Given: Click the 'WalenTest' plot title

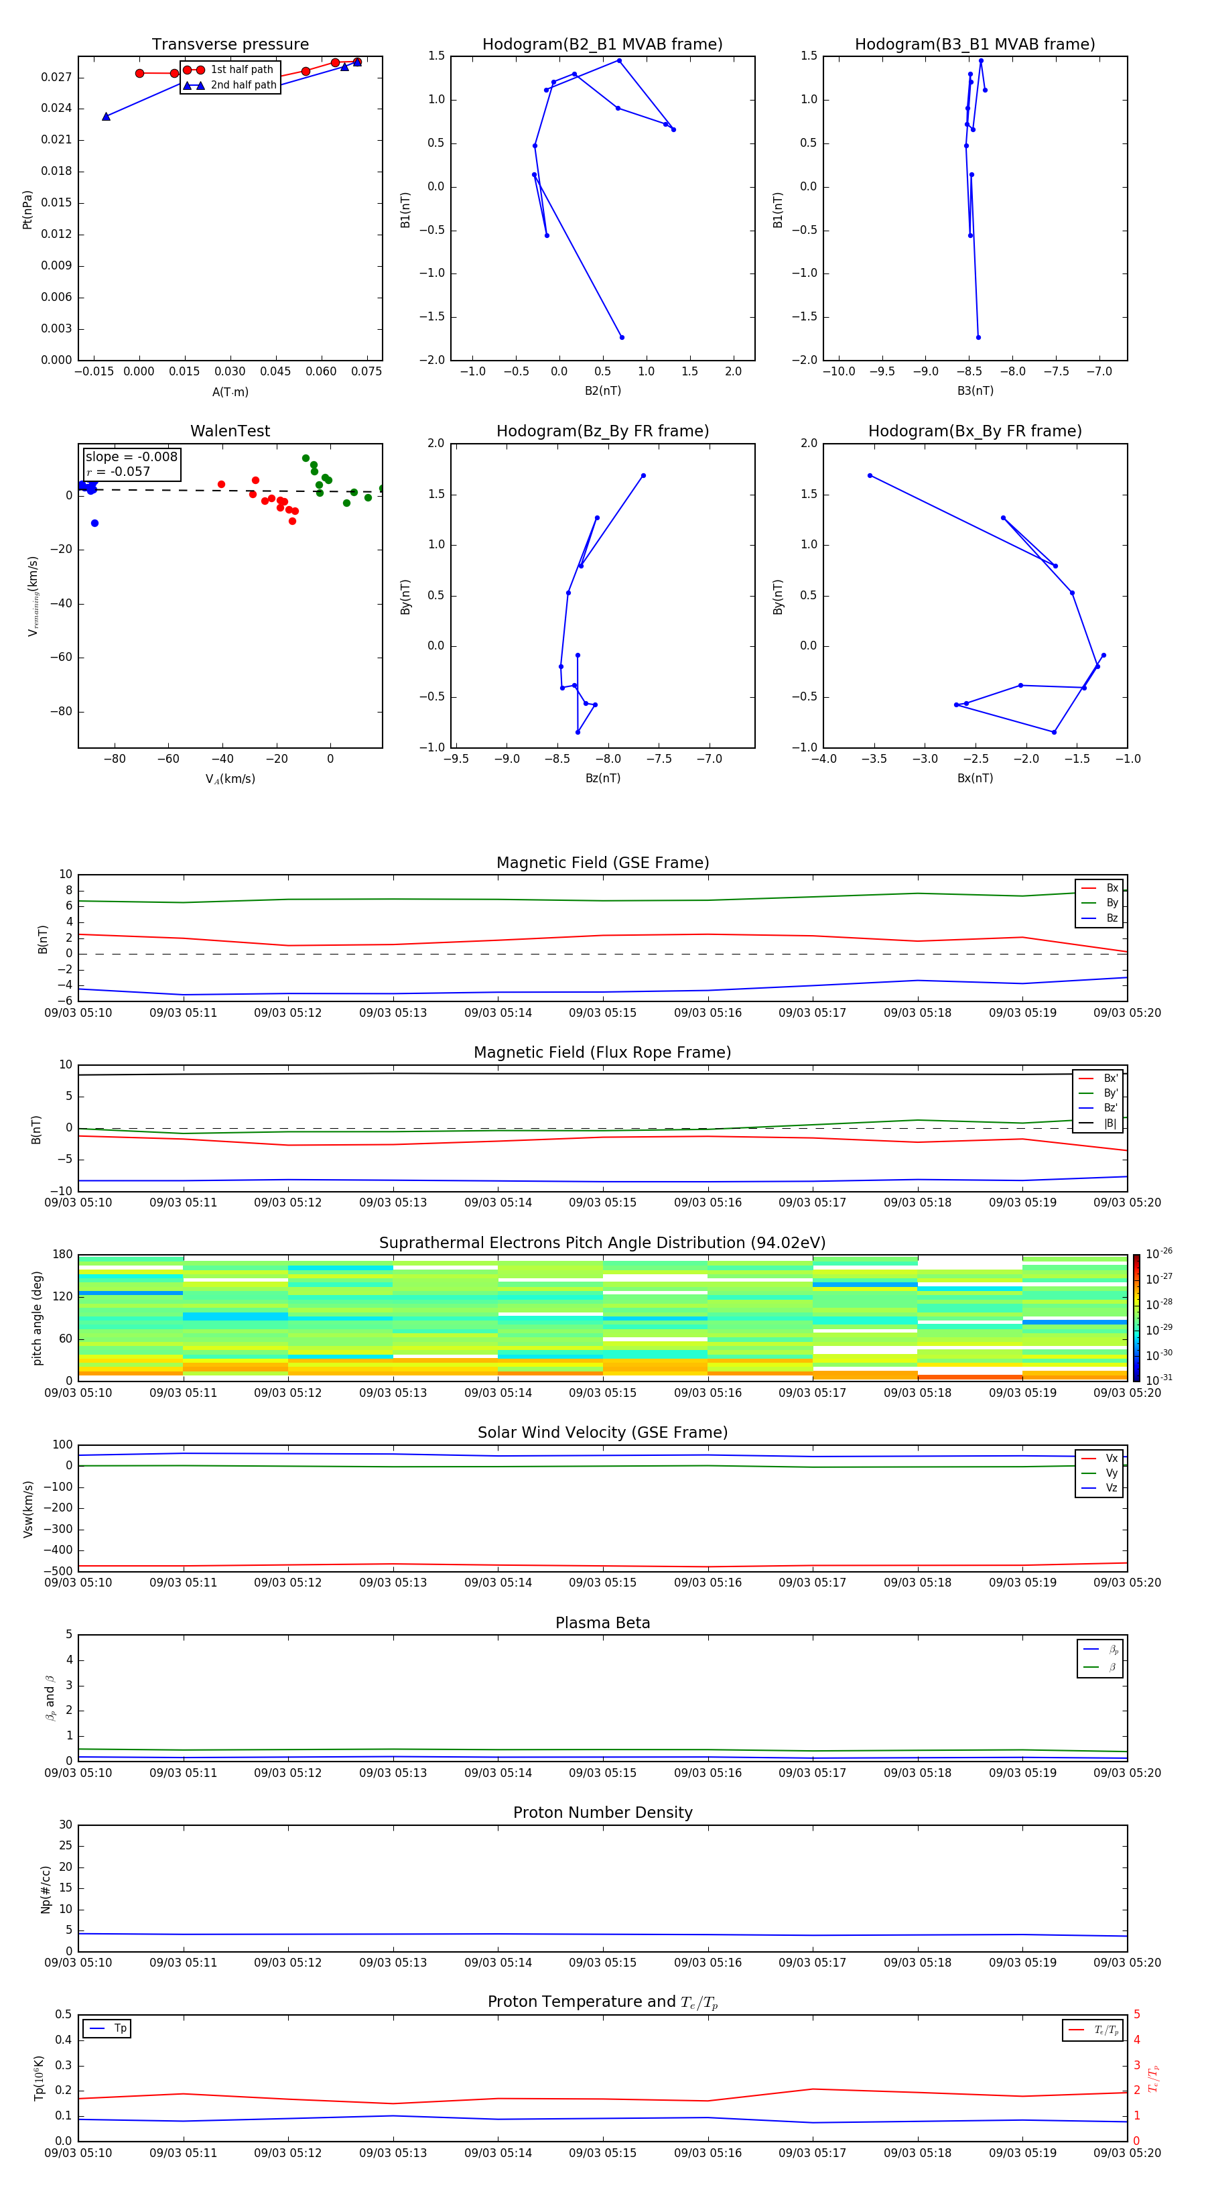Looking at the screenshot, I should coord(230,431).
